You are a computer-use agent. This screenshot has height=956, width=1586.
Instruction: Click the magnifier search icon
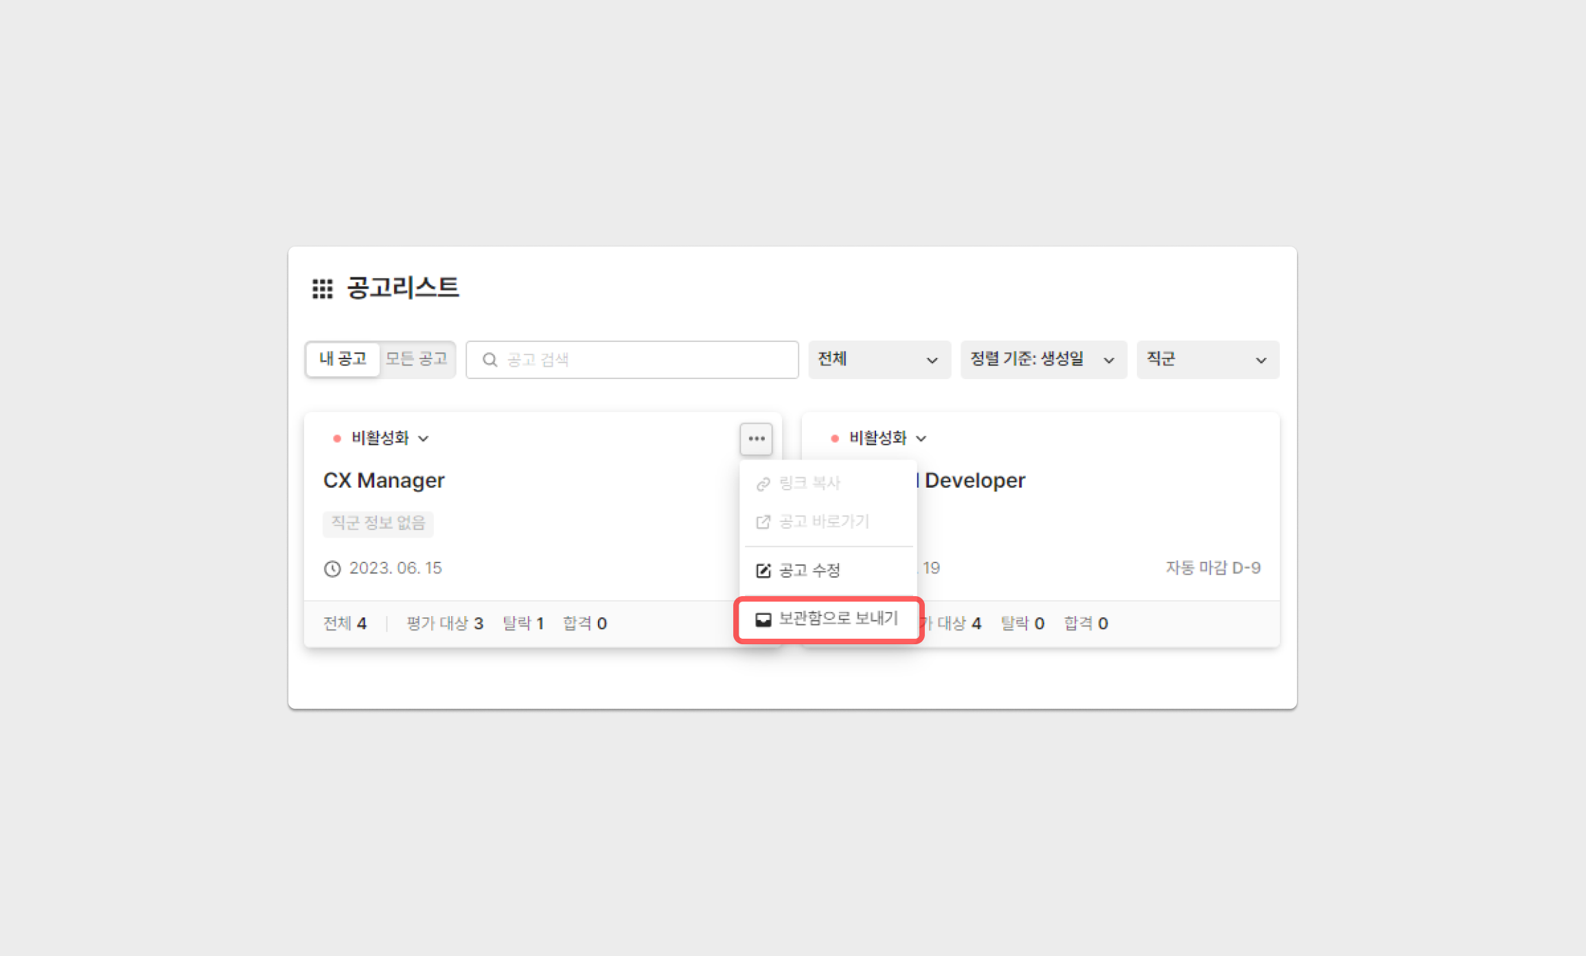click(x=490, y=360)
